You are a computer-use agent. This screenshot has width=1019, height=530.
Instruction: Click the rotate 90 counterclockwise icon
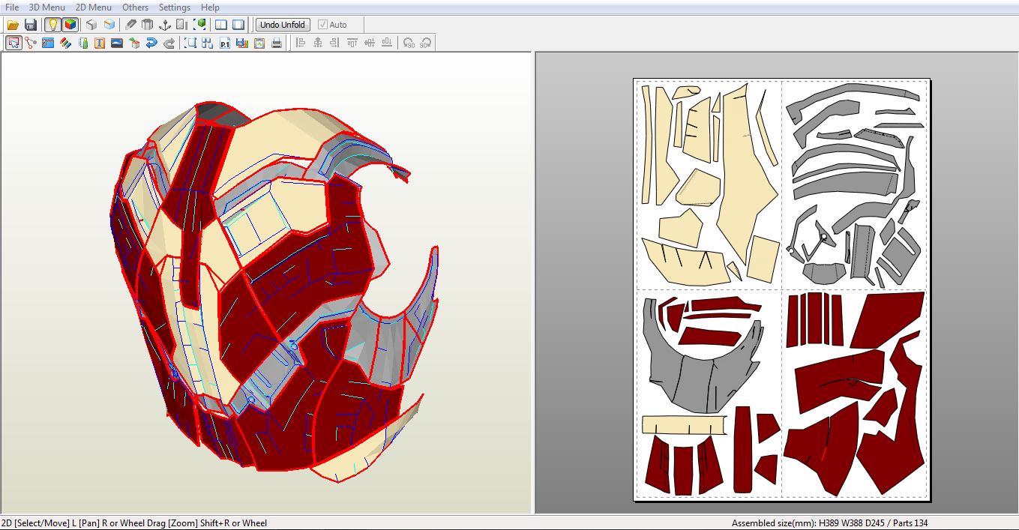click(x=409, y=43)
